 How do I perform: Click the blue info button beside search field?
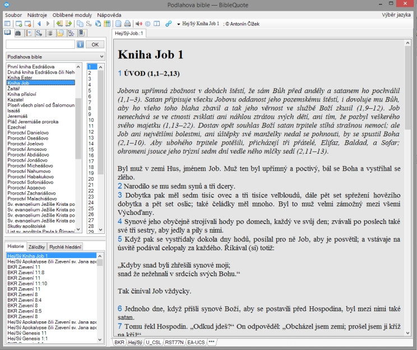80,44
